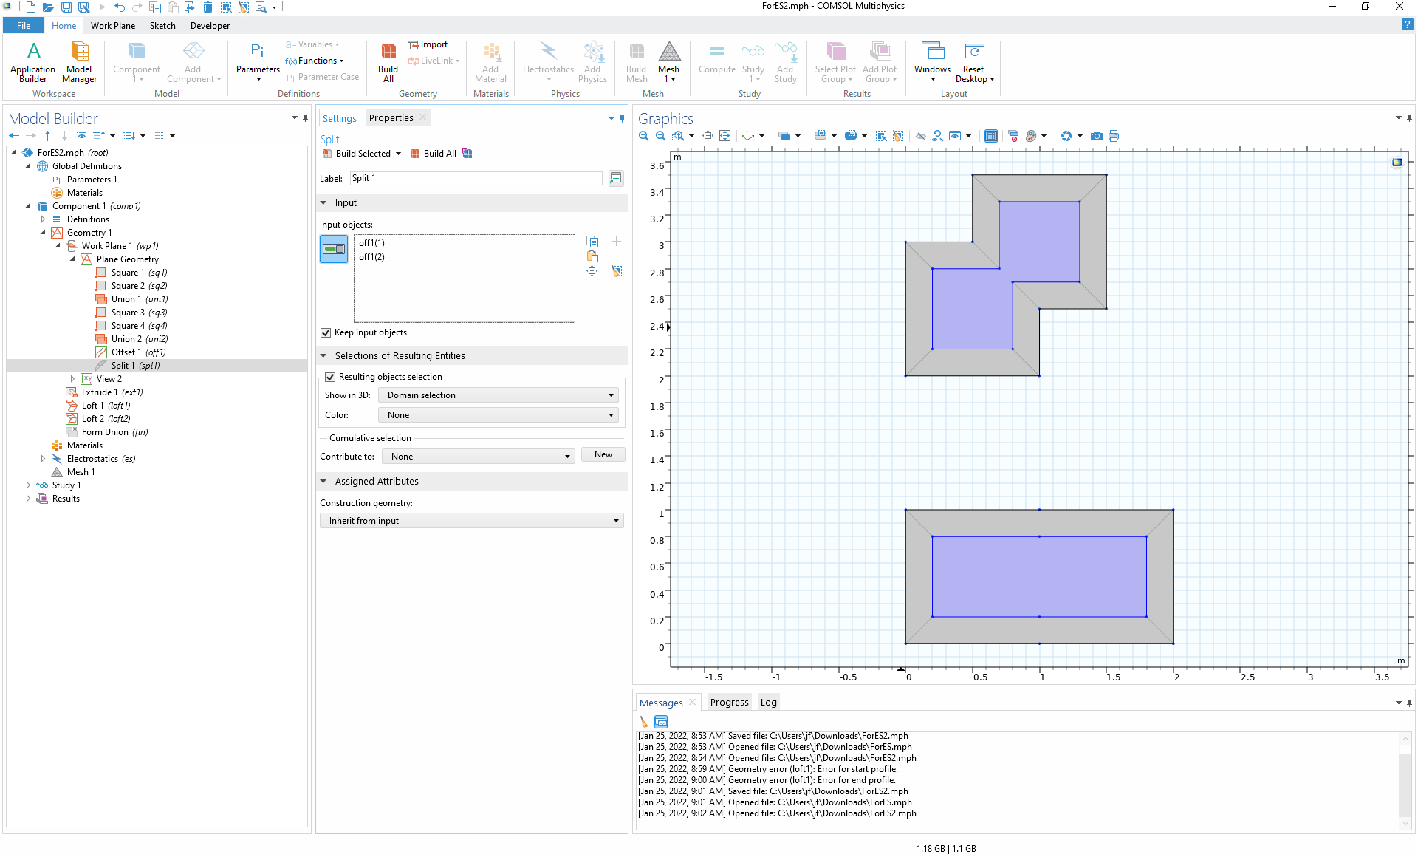
Task: Open the Work Plane ribbon tab
Action: click(112, 25)
